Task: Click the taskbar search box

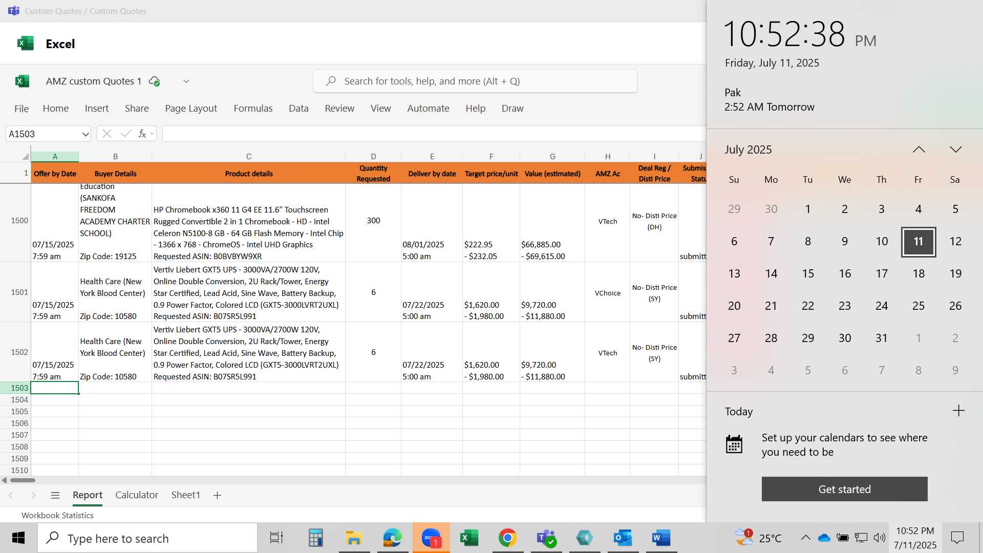Action: (147, 538)
